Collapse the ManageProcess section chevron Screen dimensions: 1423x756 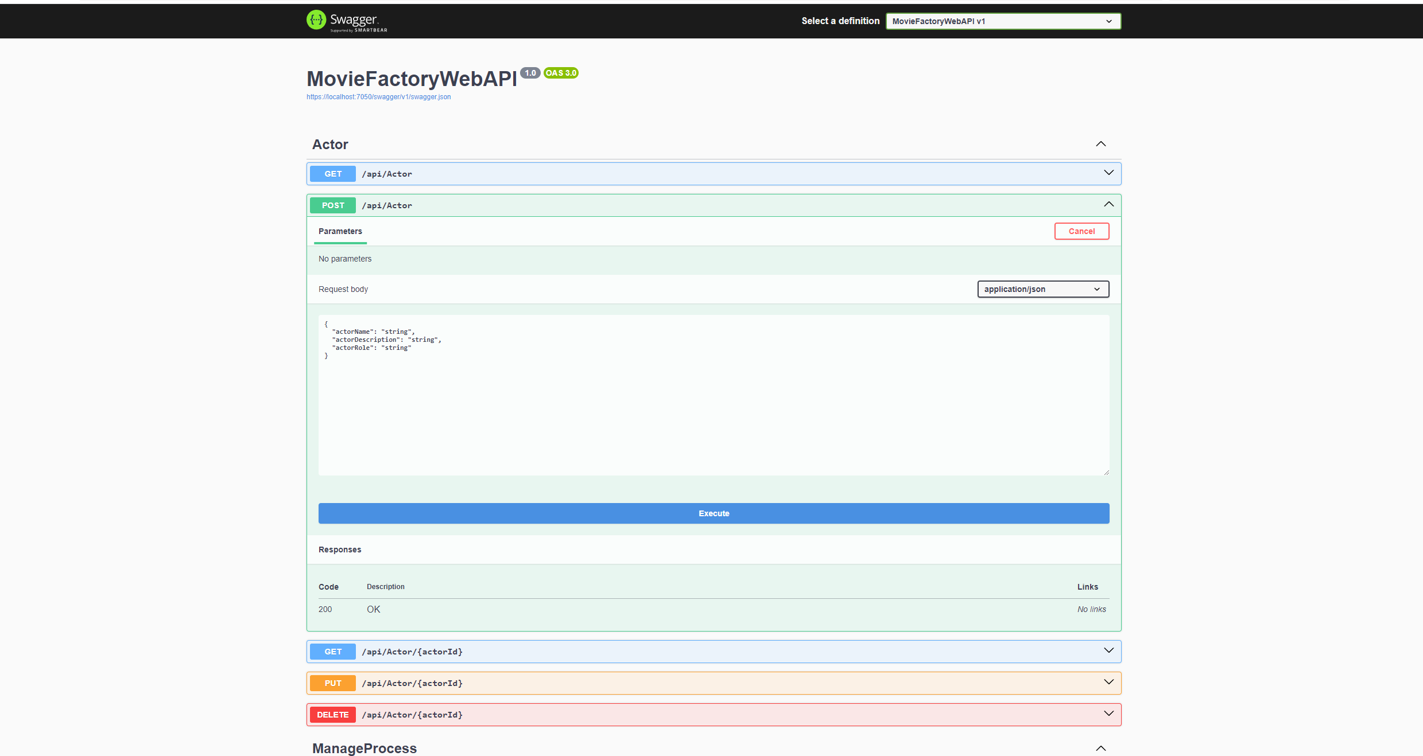click(1100, 748)
